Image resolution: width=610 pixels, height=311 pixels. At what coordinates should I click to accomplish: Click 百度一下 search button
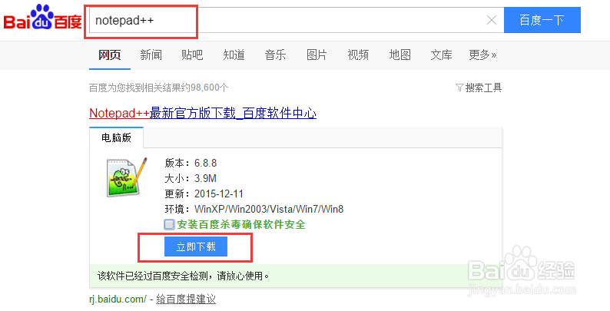(542, 20)
